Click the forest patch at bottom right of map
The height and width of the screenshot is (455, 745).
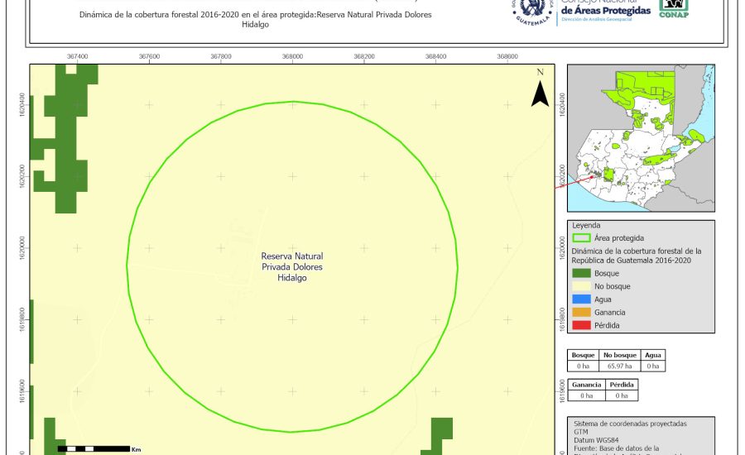tap(440, 435)
